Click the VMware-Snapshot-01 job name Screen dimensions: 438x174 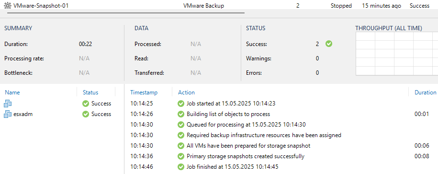(x=41, y=6)
